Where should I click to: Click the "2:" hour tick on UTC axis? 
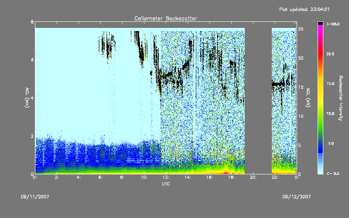[x=57, y=177]
